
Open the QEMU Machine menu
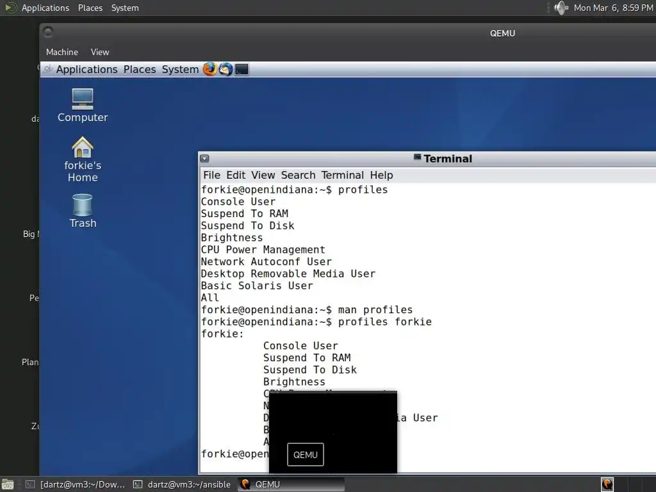(62, 53)
